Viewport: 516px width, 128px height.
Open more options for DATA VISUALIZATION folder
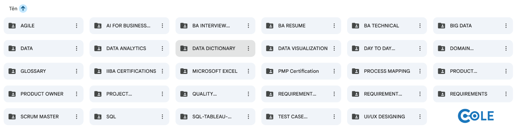click(334, 49)
